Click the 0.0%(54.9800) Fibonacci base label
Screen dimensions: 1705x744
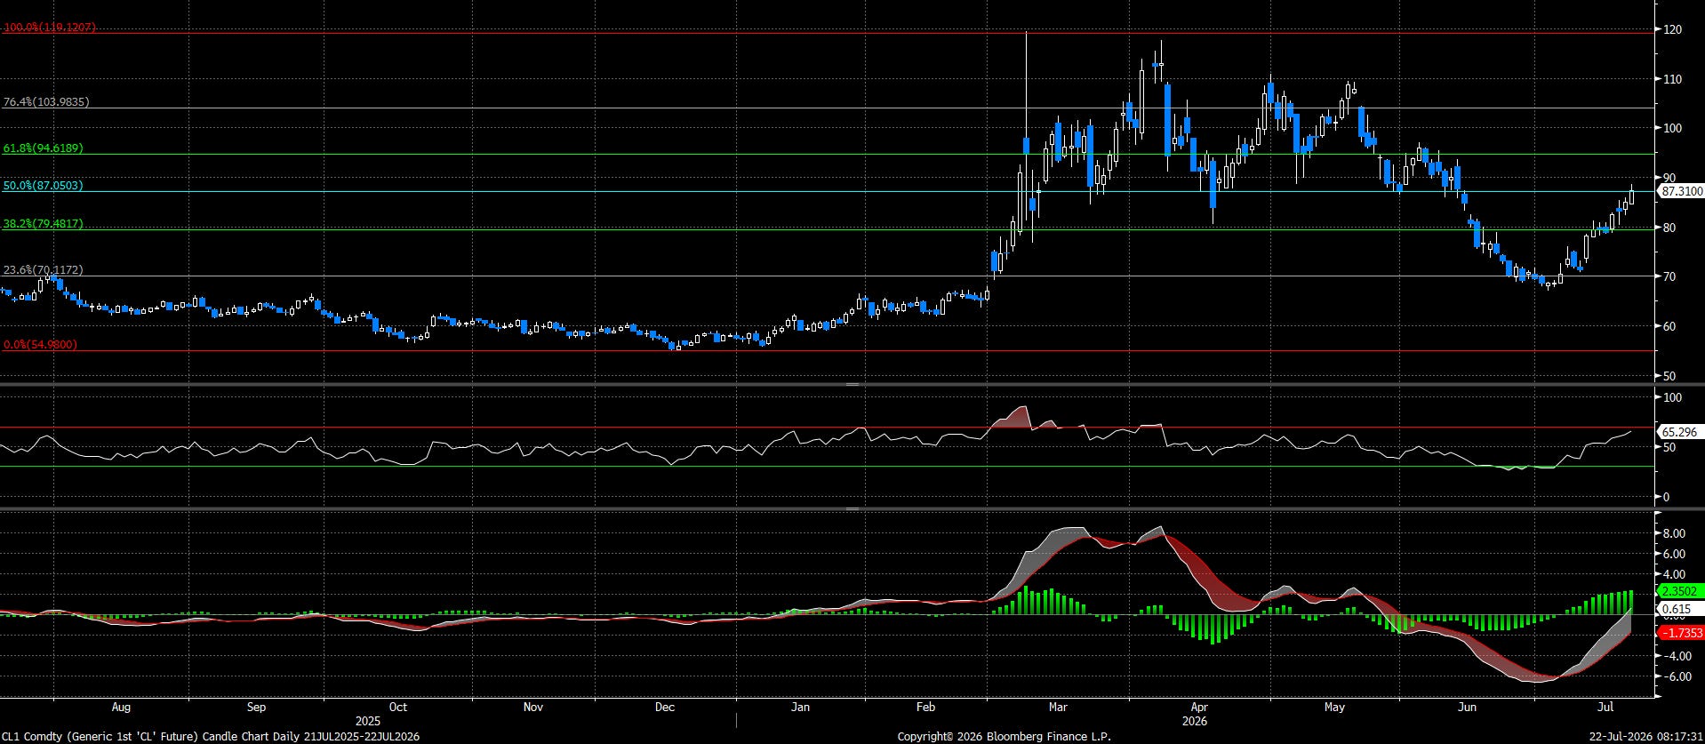(x=40, y=345)
